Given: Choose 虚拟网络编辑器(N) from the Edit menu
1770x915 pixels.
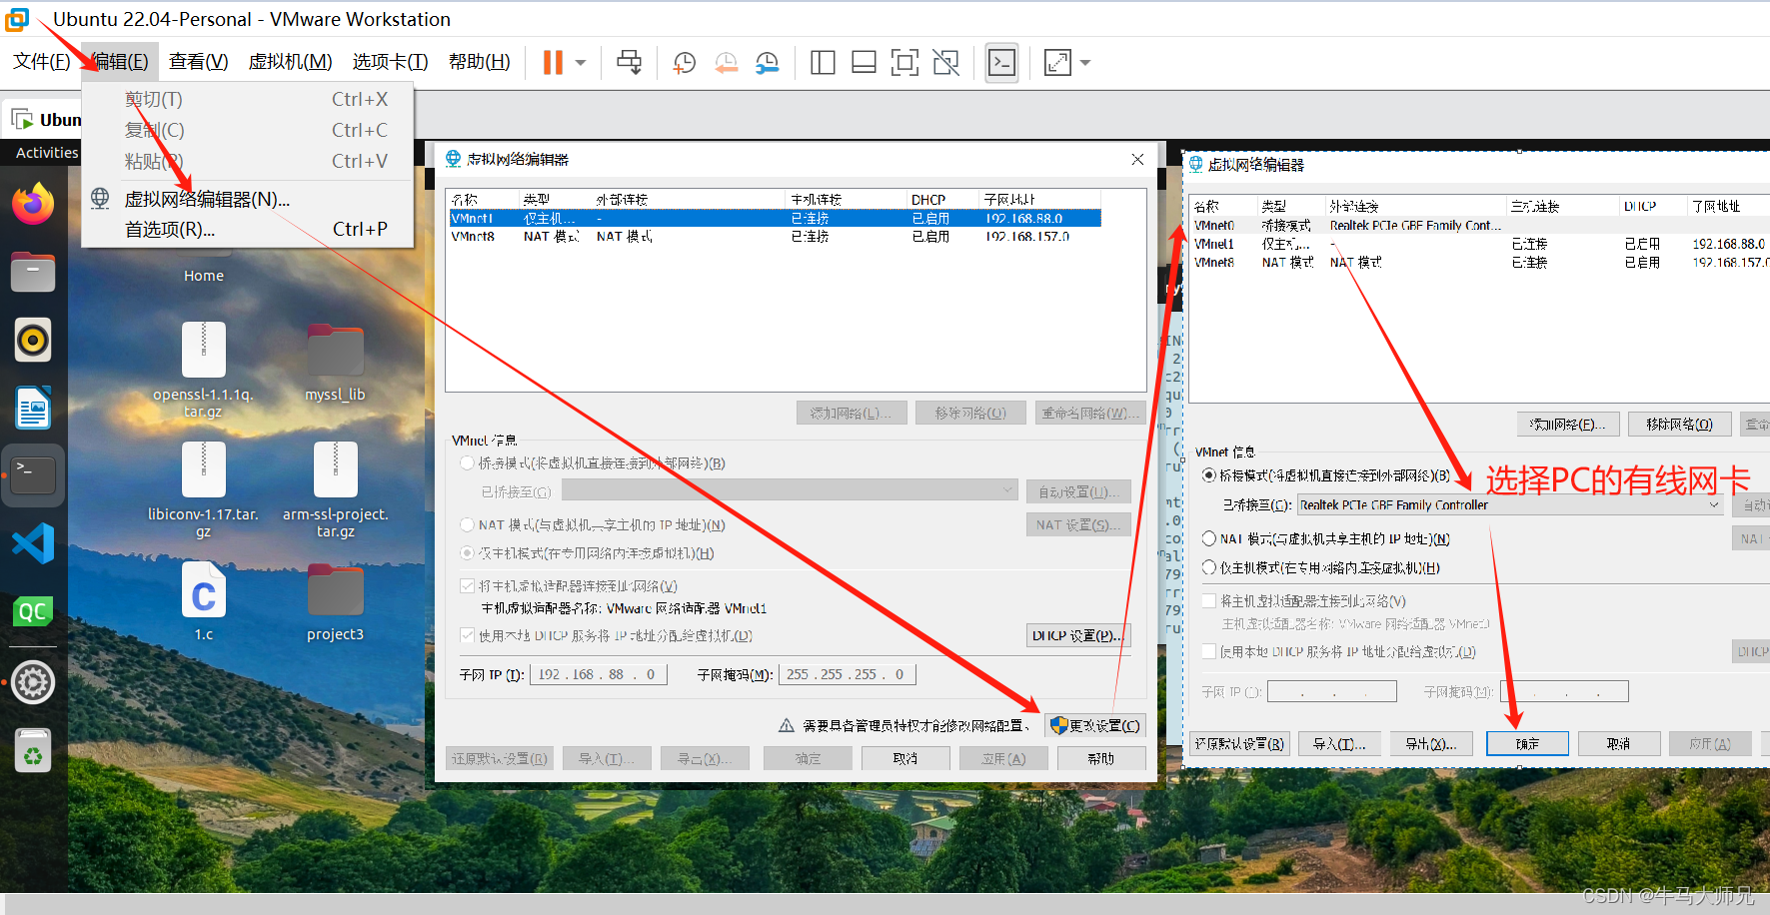Looking at the screenshot, I should click(207, 199).
